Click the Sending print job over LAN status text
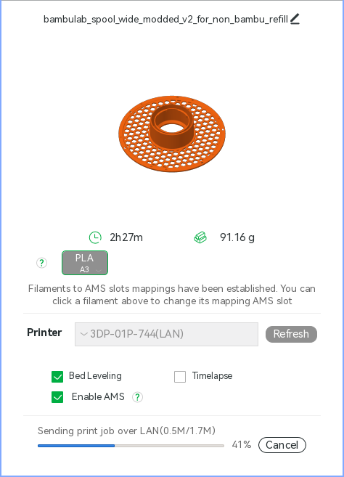Image resolution: width=344 pixels, height=477 pixels. click(126, 431)
